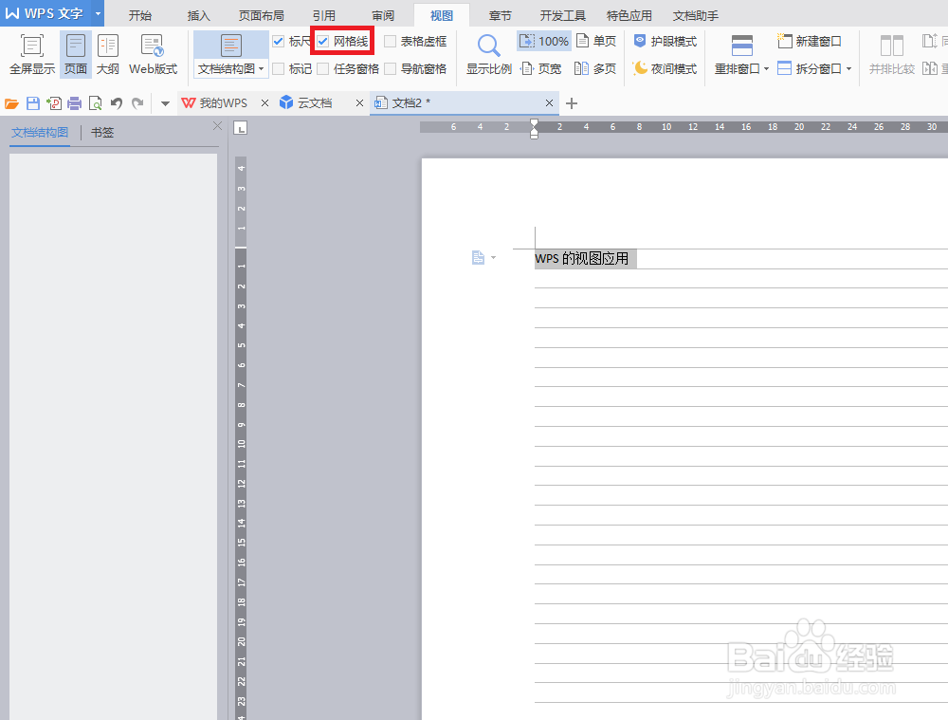Screen dimensions: 948x720
Task: Check the Marks (标记) checkbox
Action: click(278, 69)
